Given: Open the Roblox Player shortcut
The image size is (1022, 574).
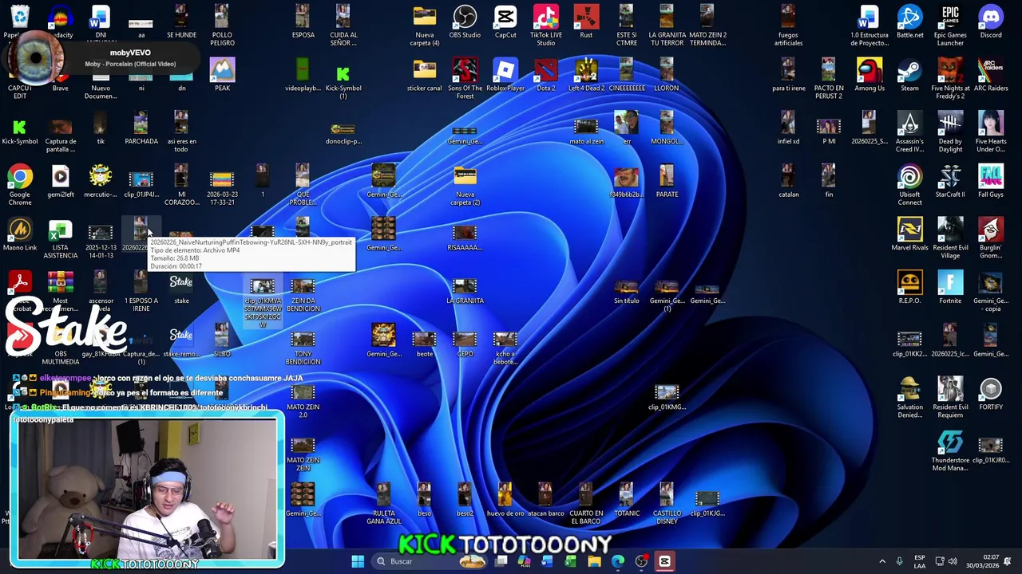Looking at the screenshot, I should tap(505, 75).
